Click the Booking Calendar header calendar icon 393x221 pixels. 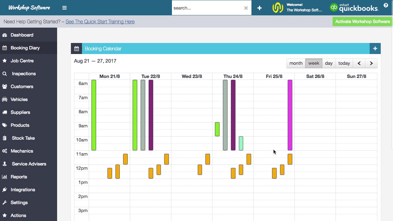[x=76, y=48]
